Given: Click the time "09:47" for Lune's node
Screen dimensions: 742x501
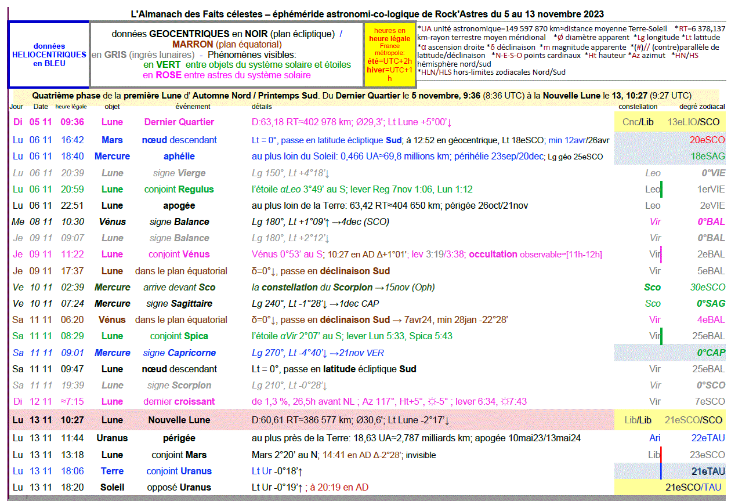Looking at the screenshot, I should [x=73, y=369].
